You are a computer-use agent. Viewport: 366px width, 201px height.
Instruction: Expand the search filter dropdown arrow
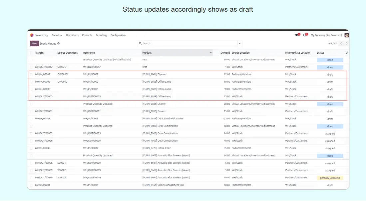[x=240, y=43]
